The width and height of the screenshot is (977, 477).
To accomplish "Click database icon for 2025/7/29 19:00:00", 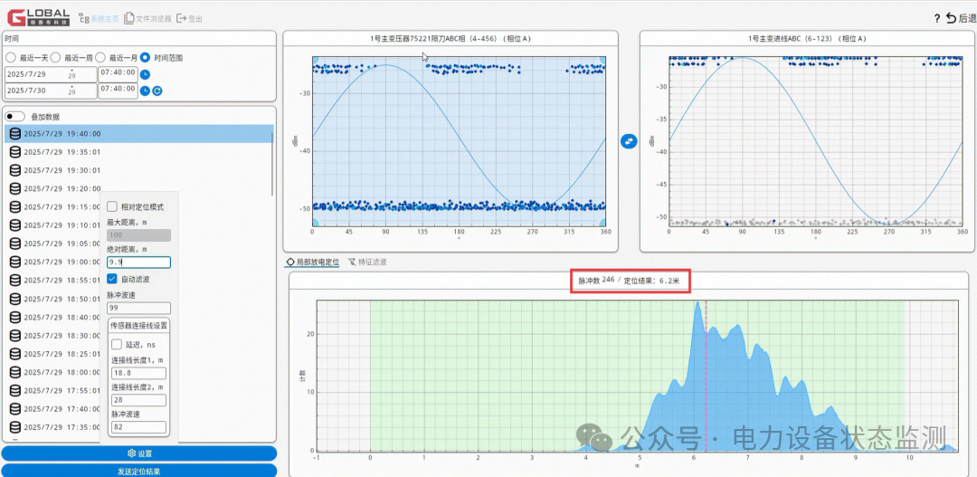I will click(15, 262).
